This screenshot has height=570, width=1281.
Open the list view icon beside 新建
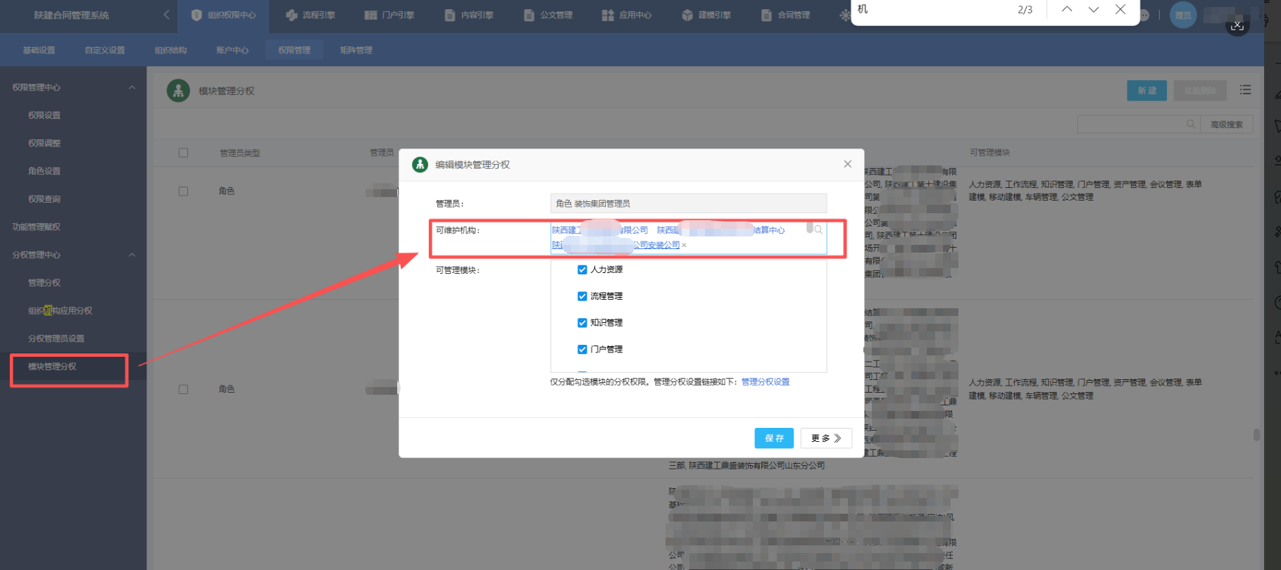click(x=1246, y=90)
